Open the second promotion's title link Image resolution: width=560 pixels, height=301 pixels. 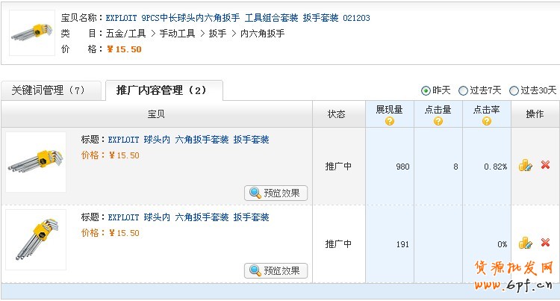pyautogui.click(x=188, y=217)
